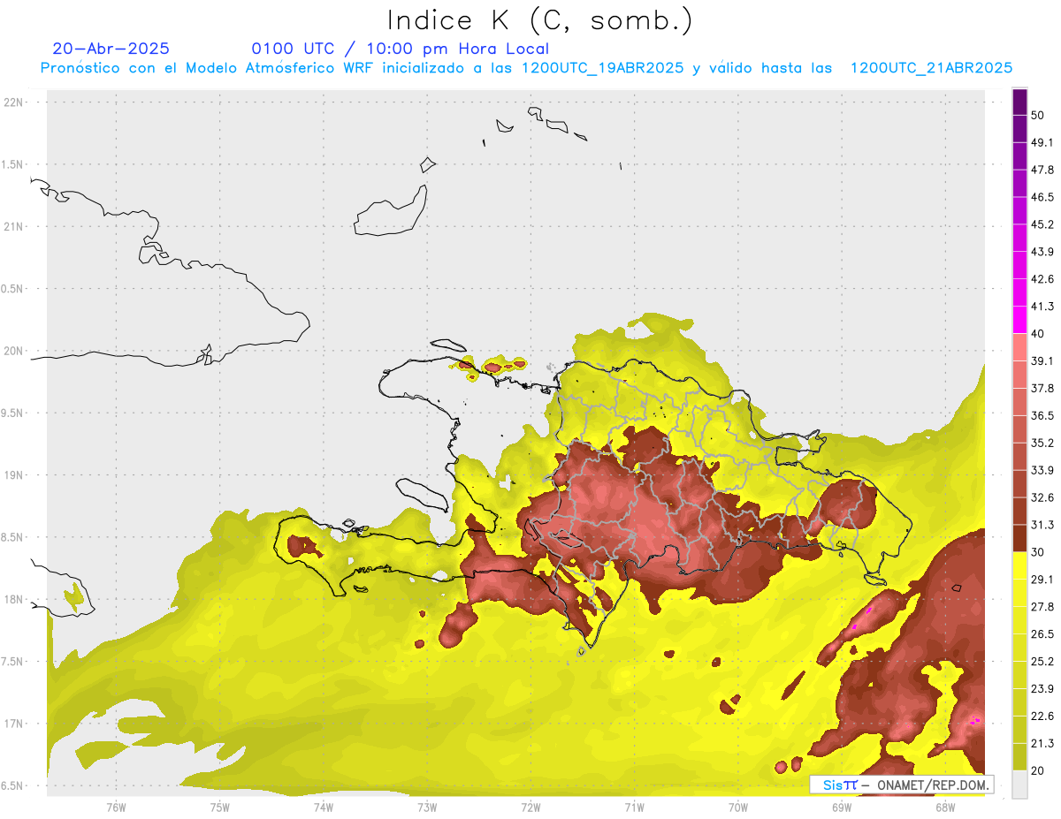Click the '45.2' value on color scale

pyautogui.click(x=1042, y=224)
